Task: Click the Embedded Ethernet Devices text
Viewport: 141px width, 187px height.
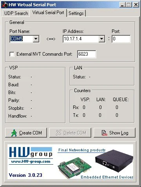Action: click(107, 177)
